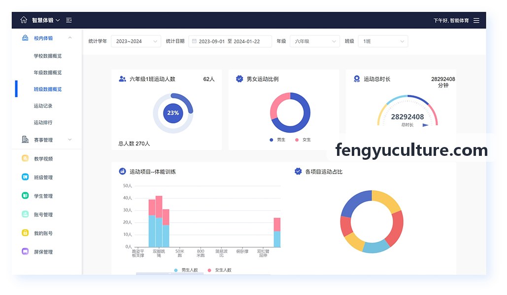507x295 pixels.
Task: Click the 学生管理 icon
Action: coord(25,196)
